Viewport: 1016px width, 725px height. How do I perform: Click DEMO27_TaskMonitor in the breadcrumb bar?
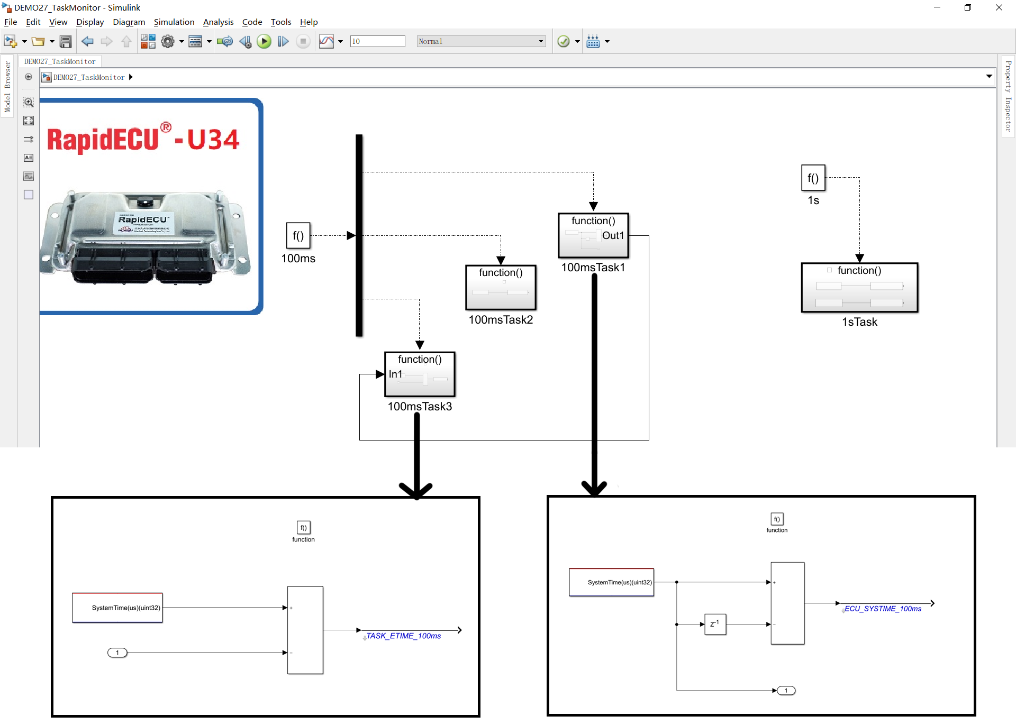click(89, 77)
